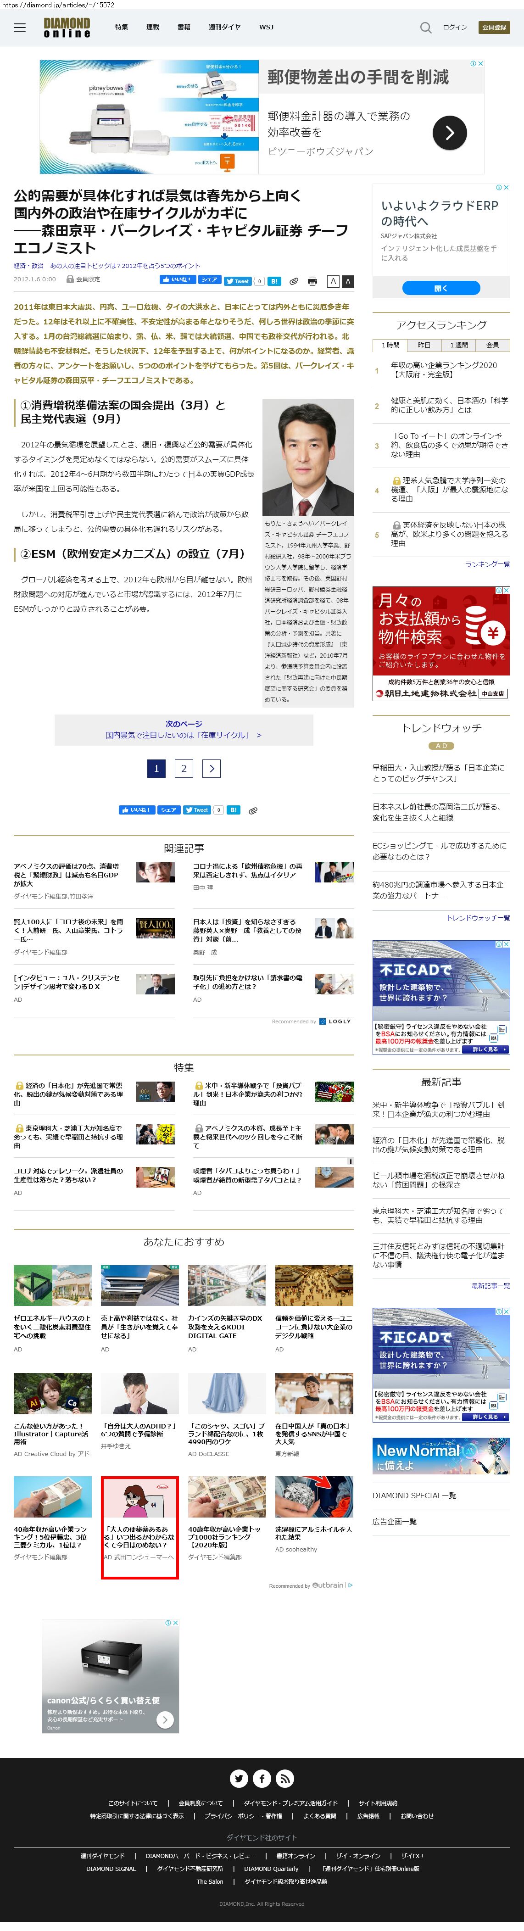Open 次のページ 国内景気で注目したいのは link
Image resolution: width=524 pixels, height=1931 pixels.
pyautogui.click(x=184, y=729)
